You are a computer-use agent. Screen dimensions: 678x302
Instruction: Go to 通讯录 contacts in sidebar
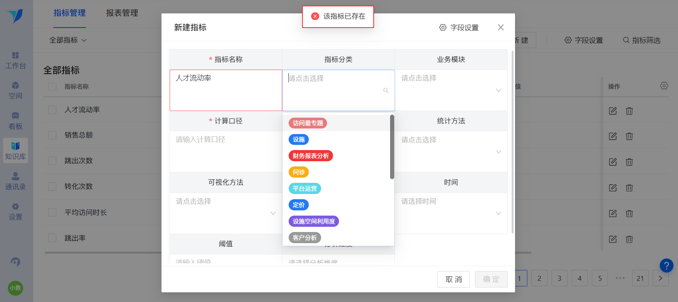coord(15,181)
